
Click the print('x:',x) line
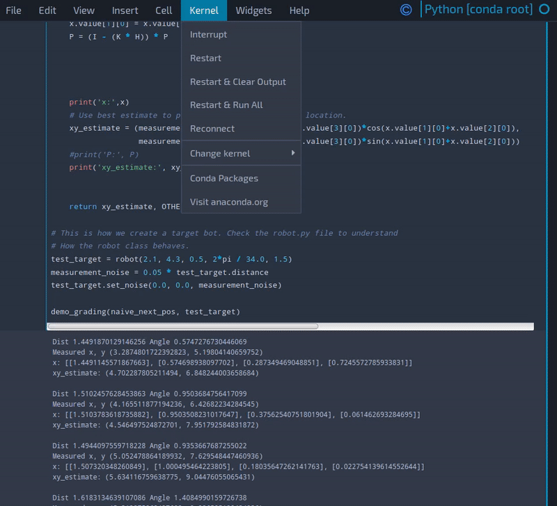(99, 102)
